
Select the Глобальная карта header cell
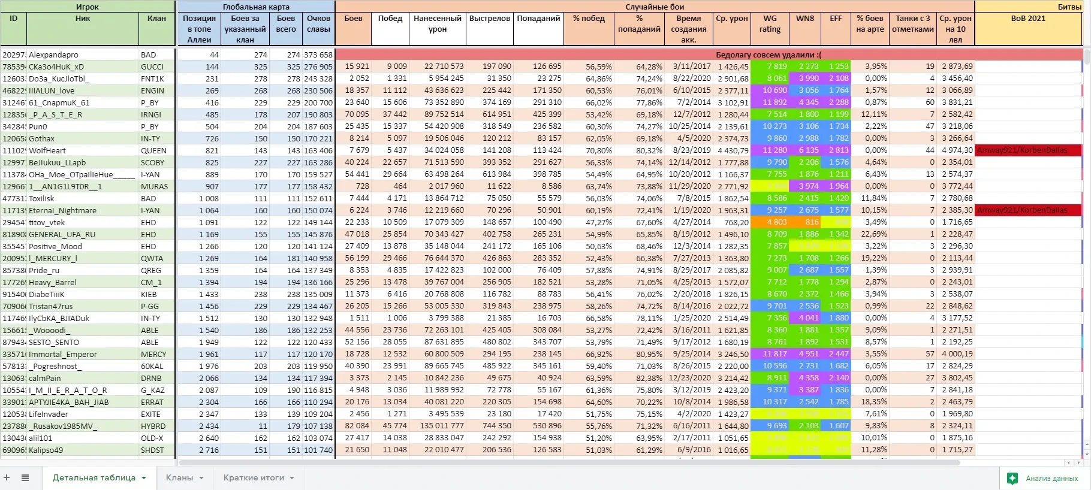[x=256, y=7]
